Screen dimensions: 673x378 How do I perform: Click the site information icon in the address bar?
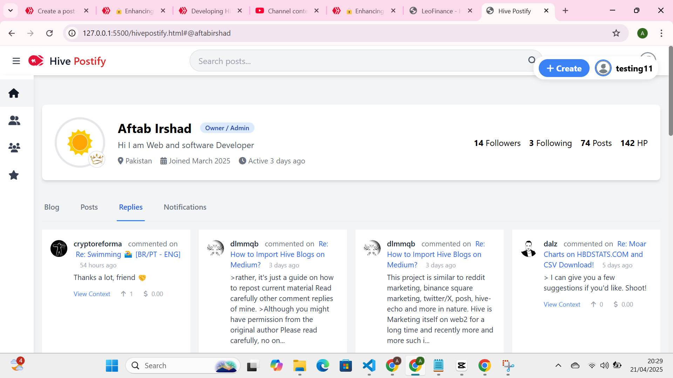click(x=72, y=33)
